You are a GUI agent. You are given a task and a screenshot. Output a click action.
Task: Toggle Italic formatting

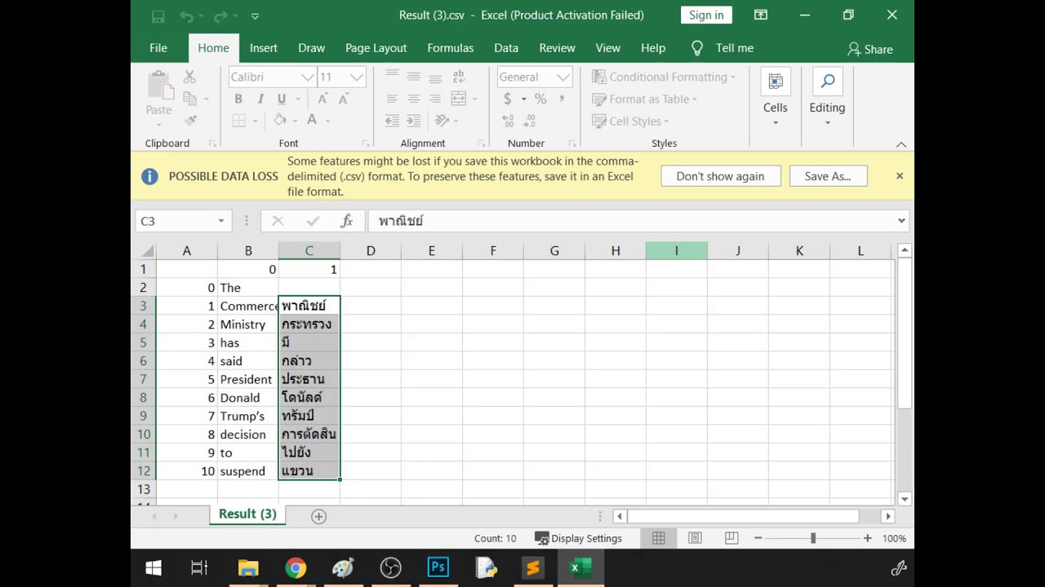260,99
